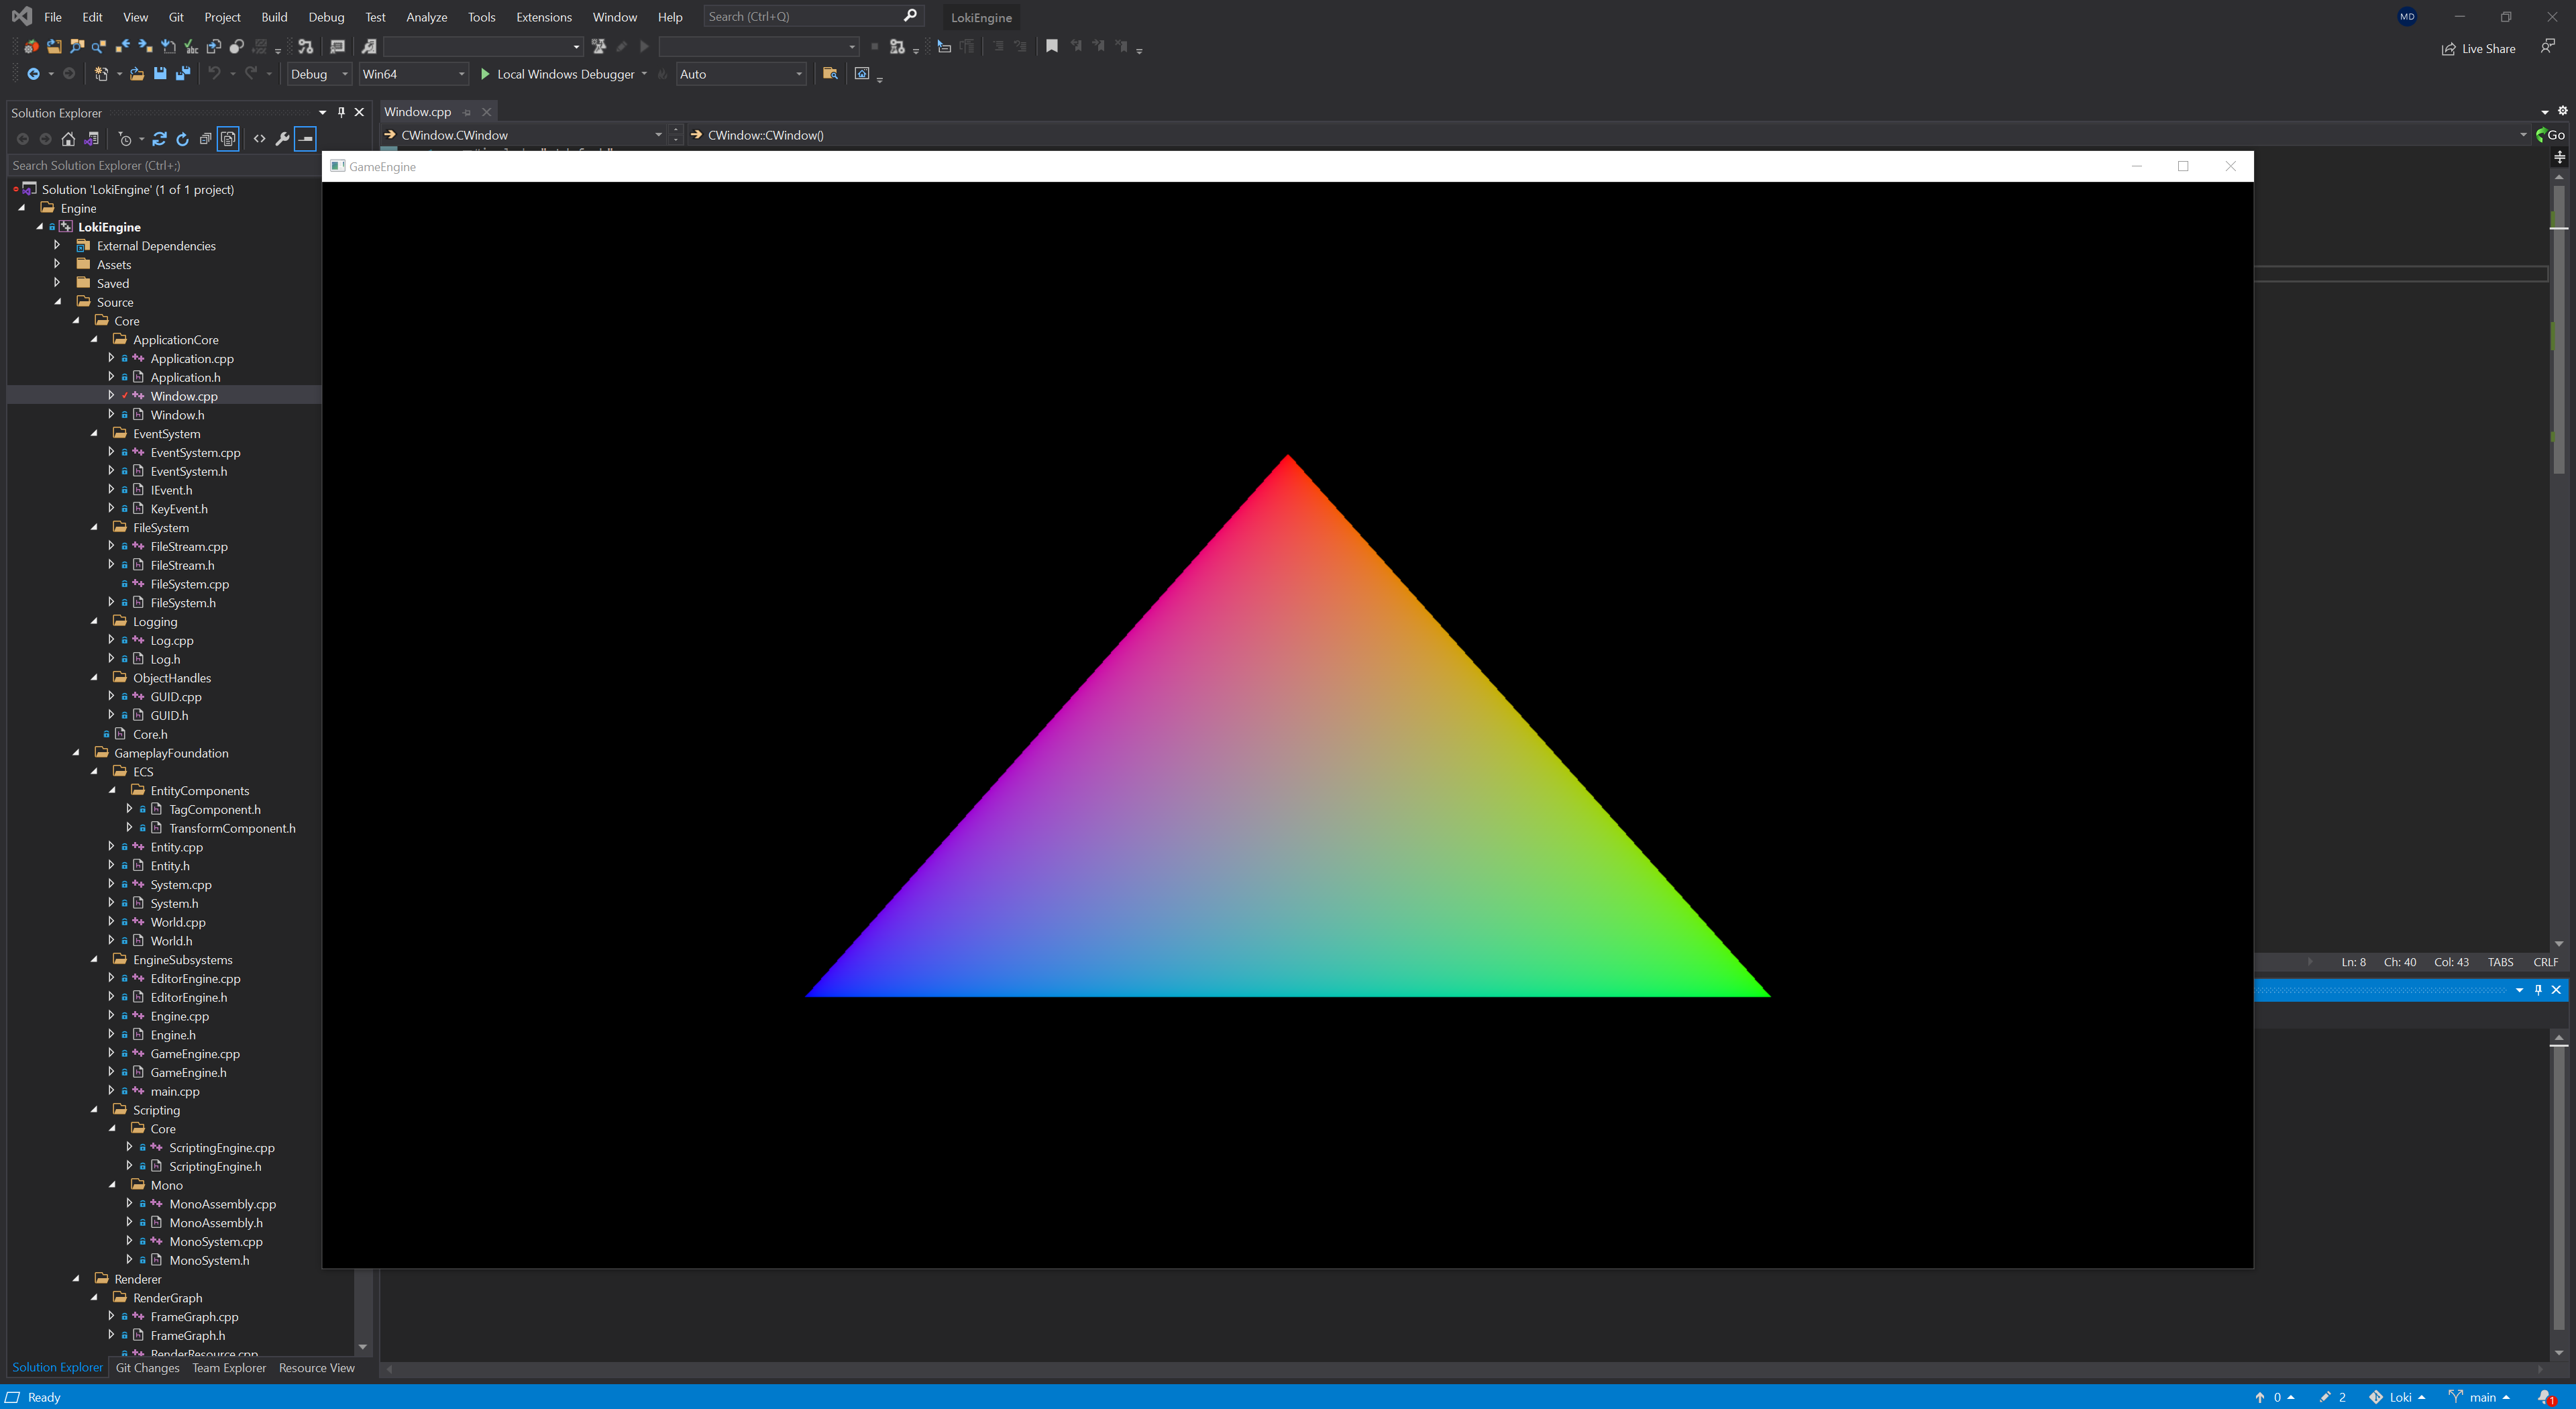Viewport: 2576px width, 1409px height.
Task: Click the Pending Changes Filter clock icon
Action: [x=125, y=139]
